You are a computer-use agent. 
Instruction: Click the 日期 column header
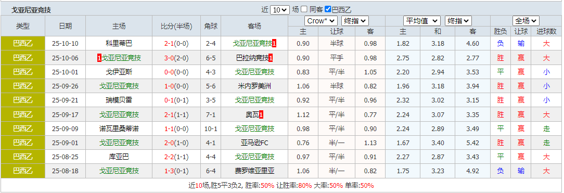65,26
